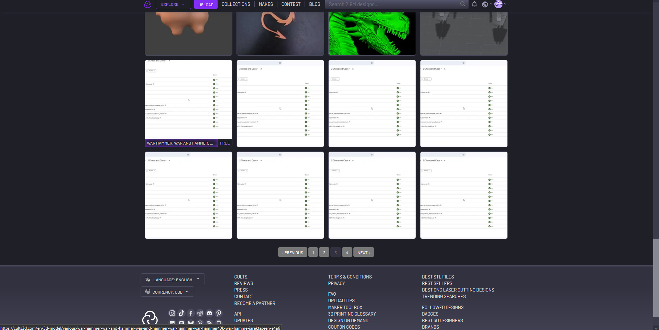
Task: Navigate to the Blog
Action: coord(315,4)
